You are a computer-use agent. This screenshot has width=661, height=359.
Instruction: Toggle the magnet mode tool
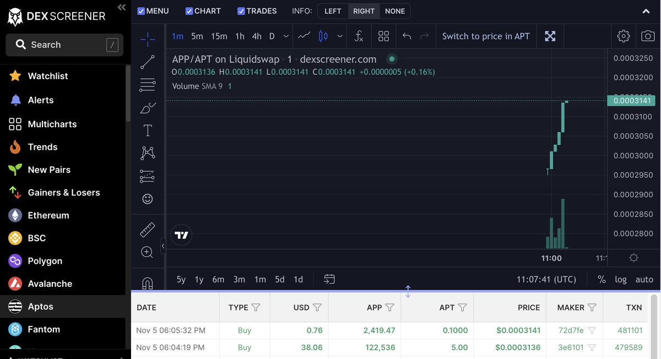(x=147, y=283)
